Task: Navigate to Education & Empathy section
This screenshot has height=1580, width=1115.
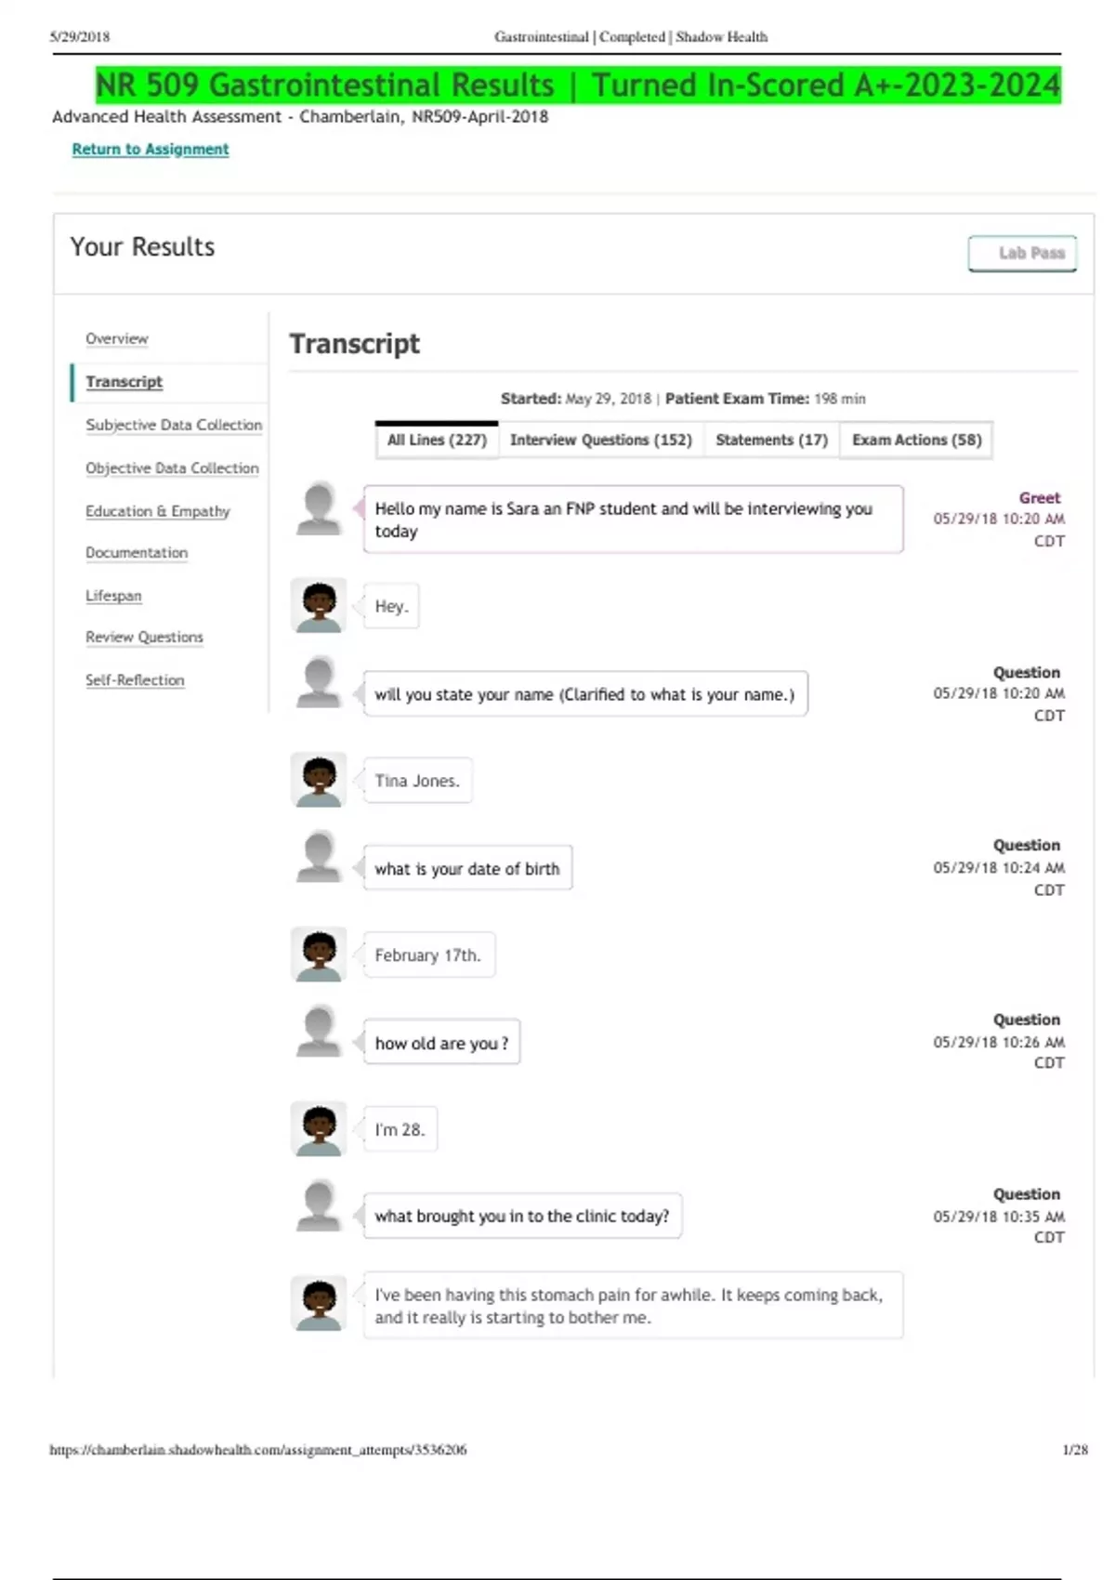Action: 157,511
